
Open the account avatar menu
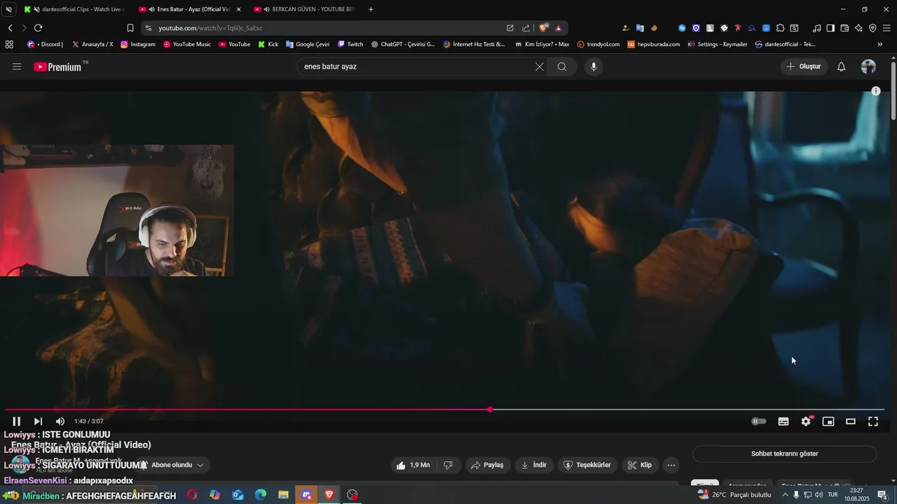point(868,66)
